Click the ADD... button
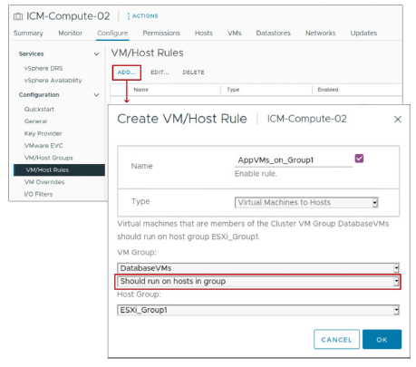The height and width of the screenshot is (367, 416). coord(127,72)
